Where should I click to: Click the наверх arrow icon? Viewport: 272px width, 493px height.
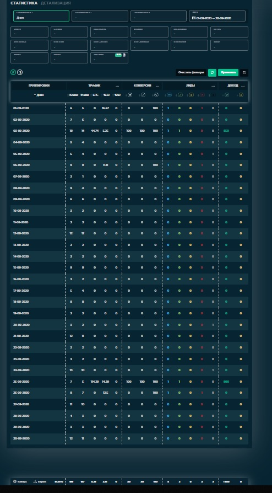pos(15,481)
